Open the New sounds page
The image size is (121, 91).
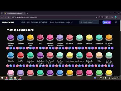pos(28,22)
